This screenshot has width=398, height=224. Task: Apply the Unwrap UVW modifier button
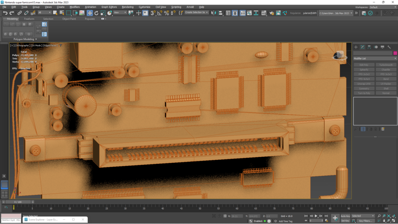364,84
